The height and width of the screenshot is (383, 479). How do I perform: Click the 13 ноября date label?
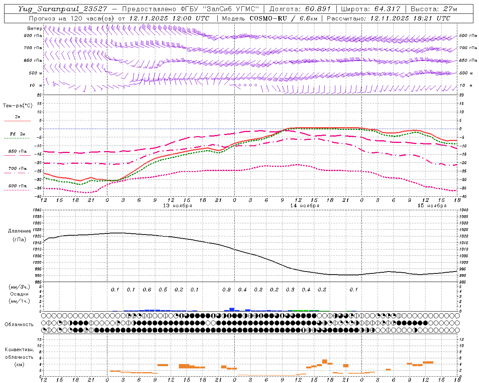click(177, 205)
